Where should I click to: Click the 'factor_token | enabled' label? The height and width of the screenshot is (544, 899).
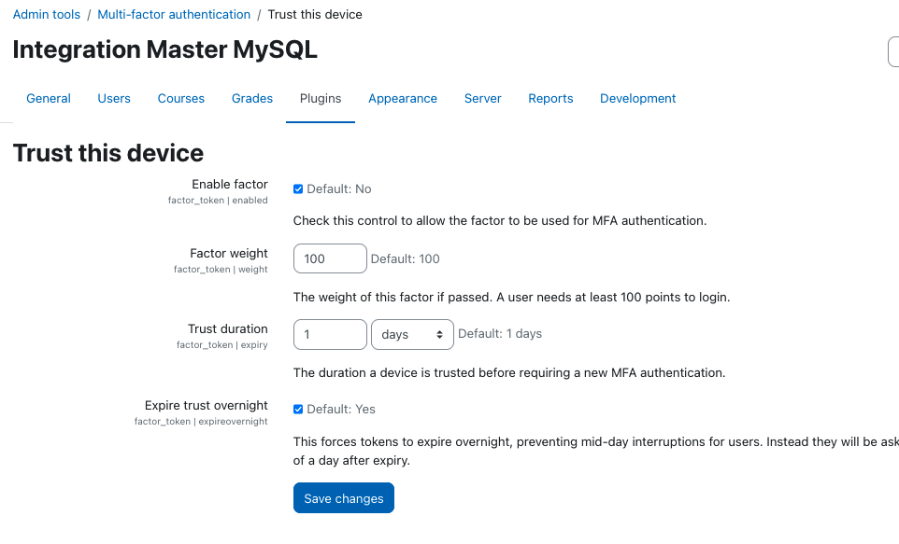218,200
